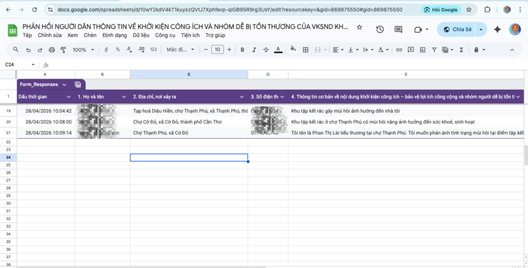
Task: Toggle bold formatting
Action: pos(242,49)
